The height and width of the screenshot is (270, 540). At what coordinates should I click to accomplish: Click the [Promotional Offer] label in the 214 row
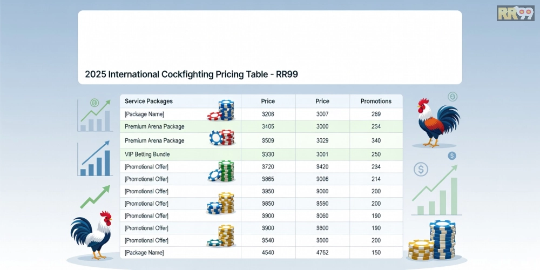point(146,179)
